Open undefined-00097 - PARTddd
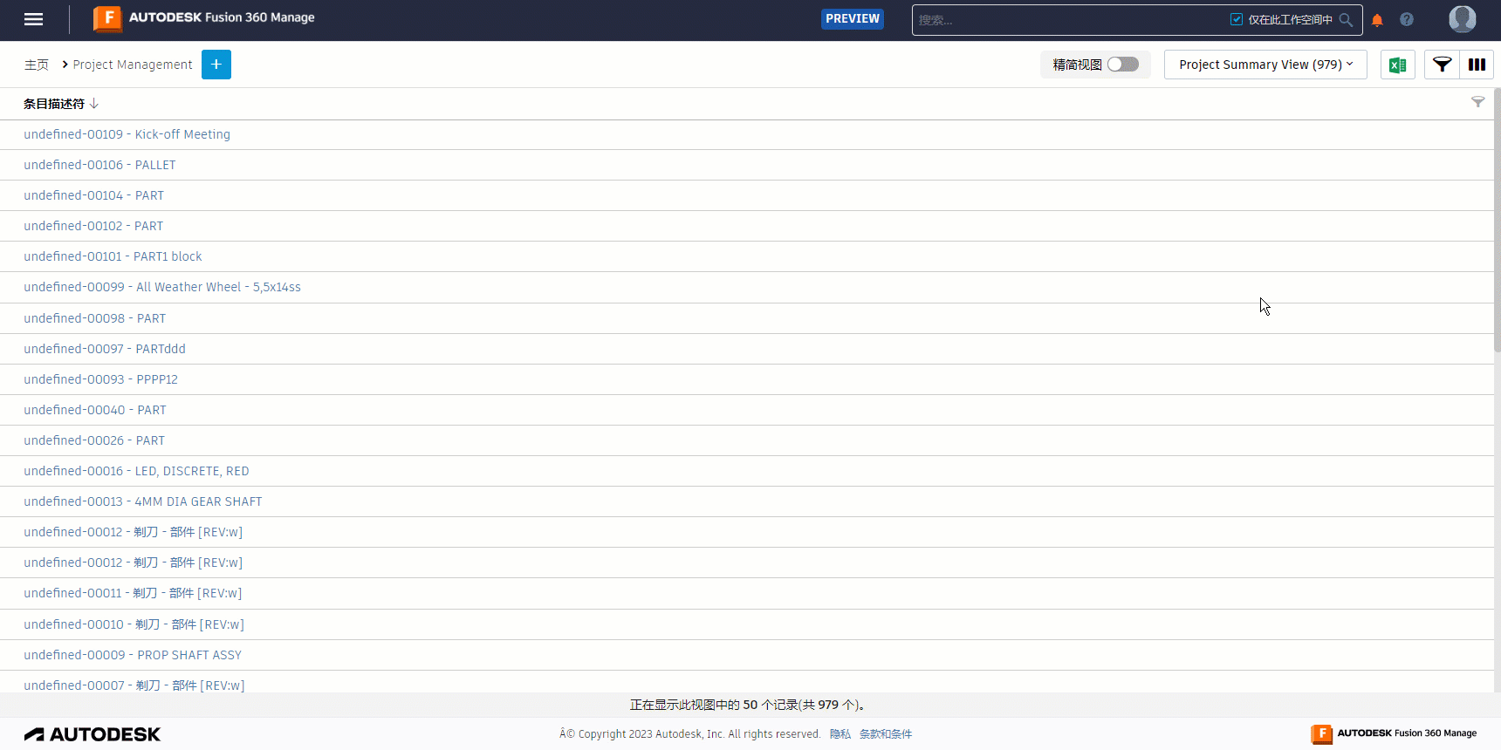Screen dimensions: 1501x750 point(105,349)
